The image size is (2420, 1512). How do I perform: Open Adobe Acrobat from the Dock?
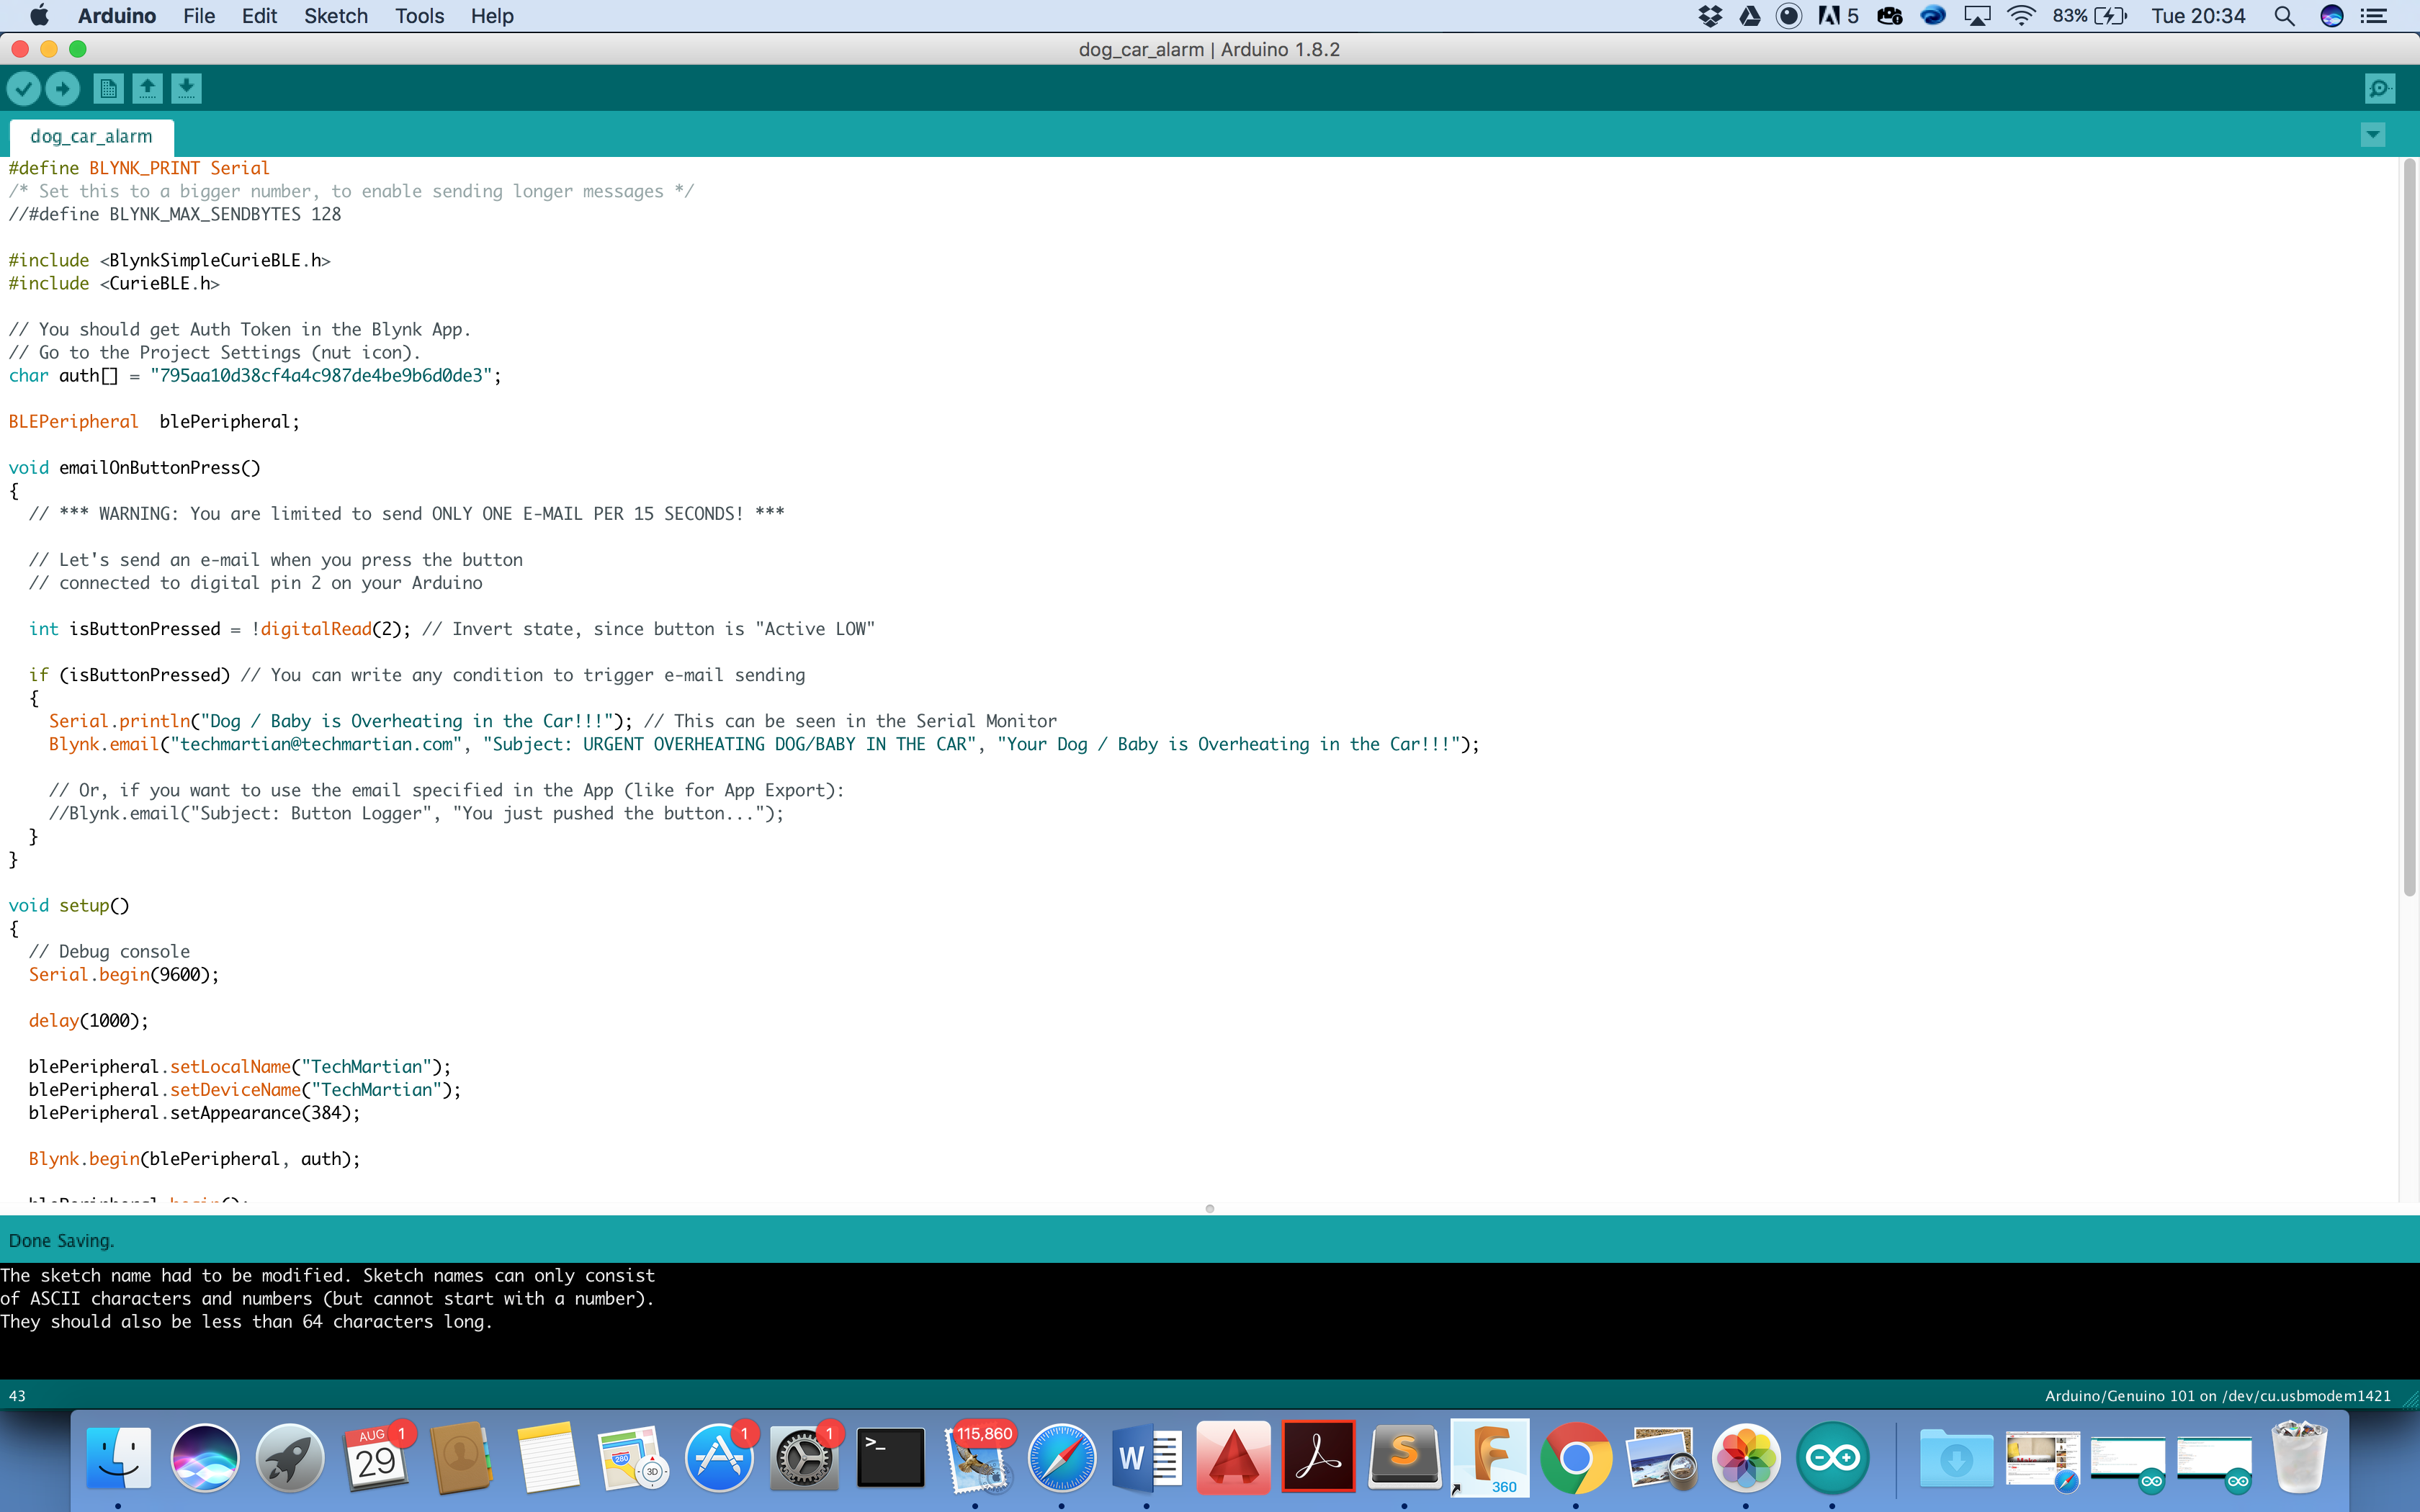point(1318,1458)
